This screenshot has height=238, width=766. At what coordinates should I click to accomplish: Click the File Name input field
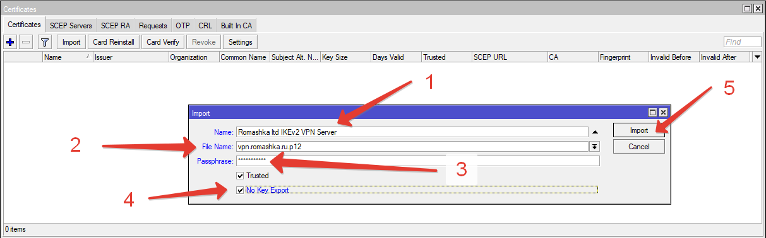click(412, 147)
